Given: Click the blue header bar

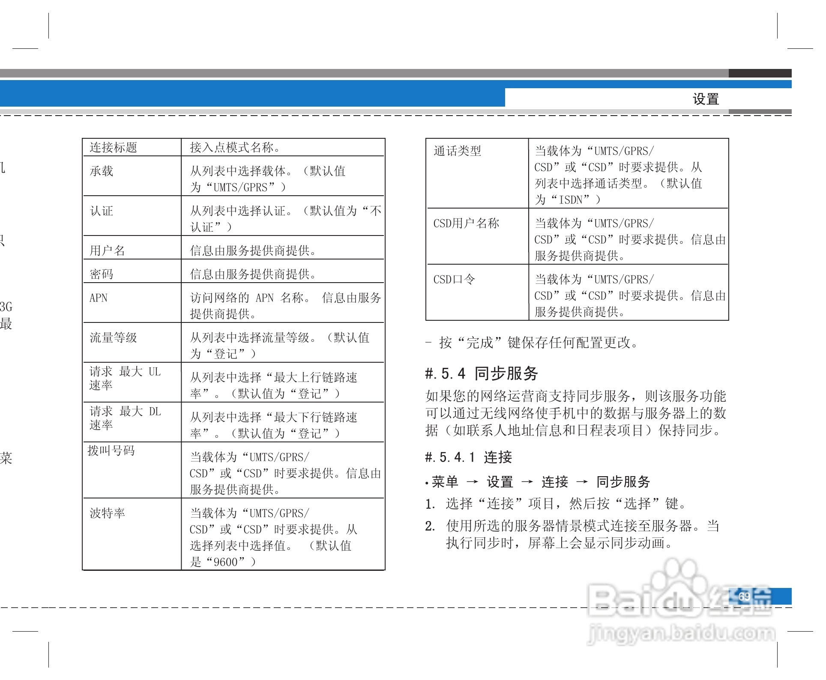Looking at the screenshot, I should point(253,94).
